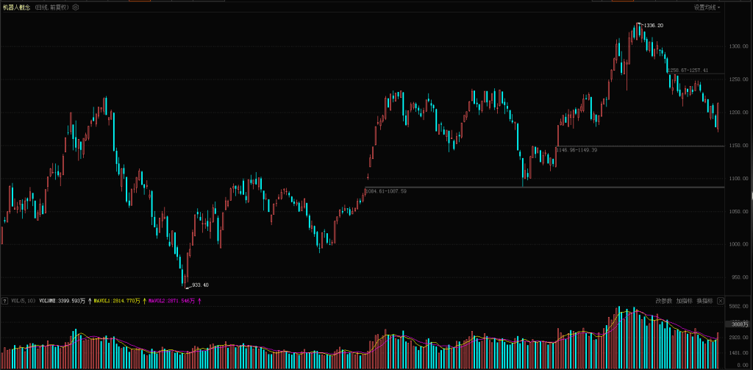Image resolution: width=753 pixels, height=370 pixels.
Task: Close the VOL indicator panel with X
Action: coord(721,301)
